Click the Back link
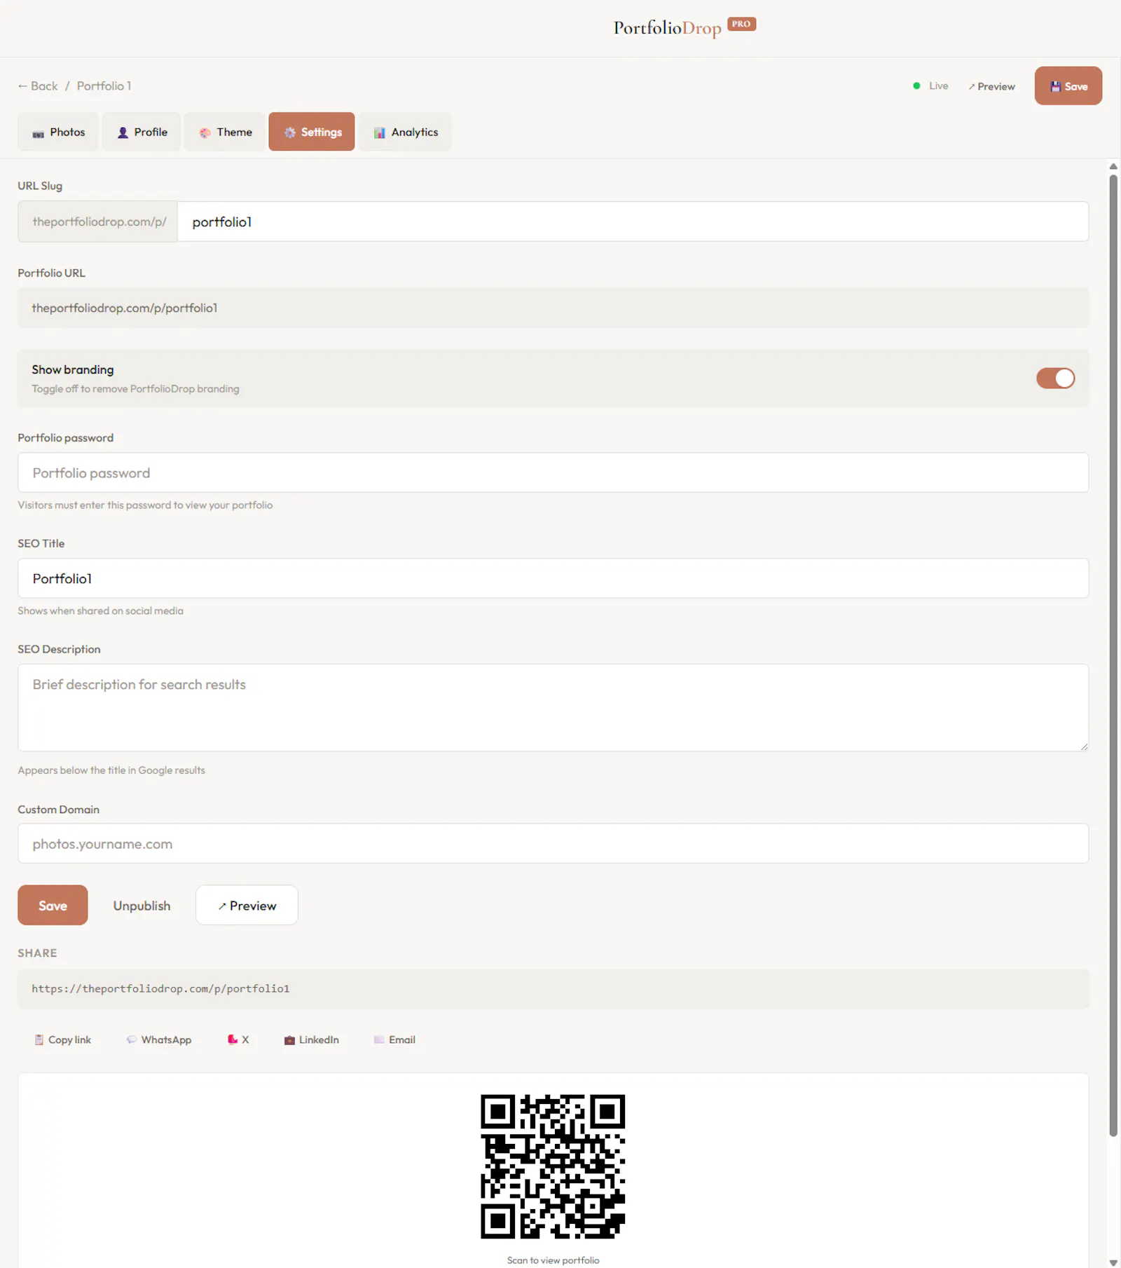Screen dimensions: 1121x1268 [38, 86]
